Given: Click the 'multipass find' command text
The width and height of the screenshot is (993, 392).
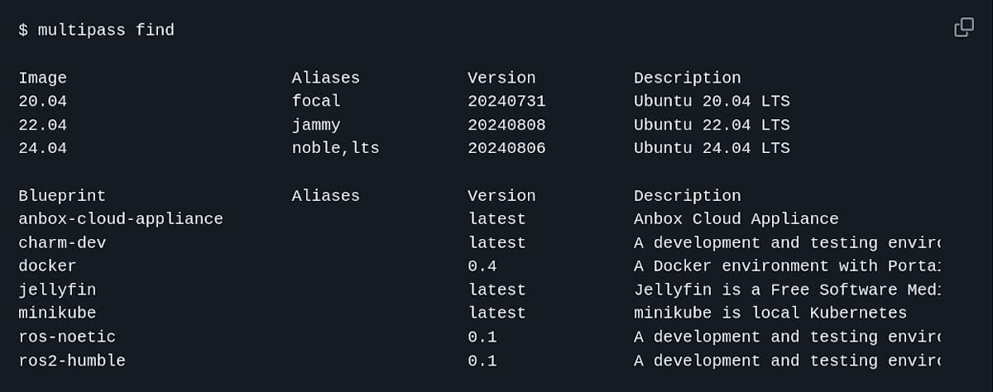Looking at the screenshot, I should pos(106,31).
